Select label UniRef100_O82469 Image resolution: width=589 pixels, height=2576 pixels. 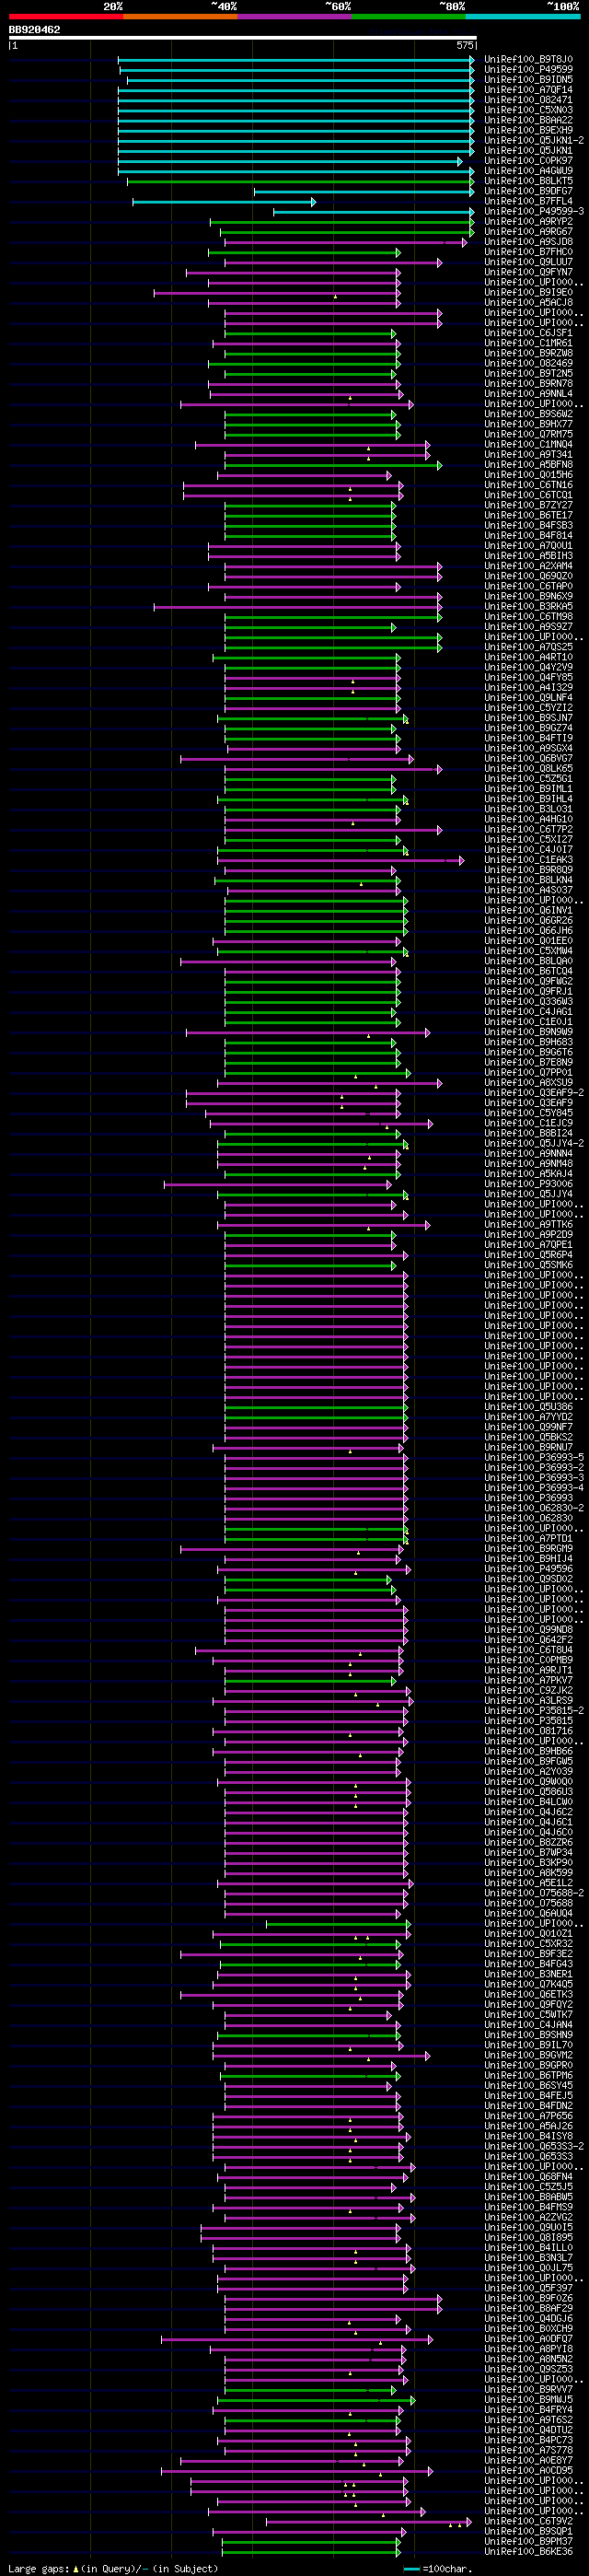pyautogui.click(x=529, y=363)
